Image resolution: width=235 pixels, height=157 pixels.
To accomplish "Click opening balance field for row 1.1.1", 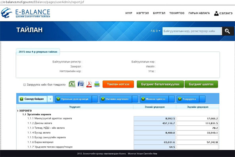I will 155,119.
